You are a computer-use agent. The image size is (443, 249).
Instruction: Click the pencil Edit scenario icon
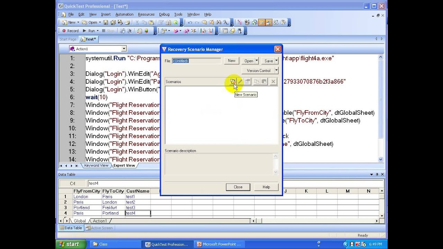[240, 82]
